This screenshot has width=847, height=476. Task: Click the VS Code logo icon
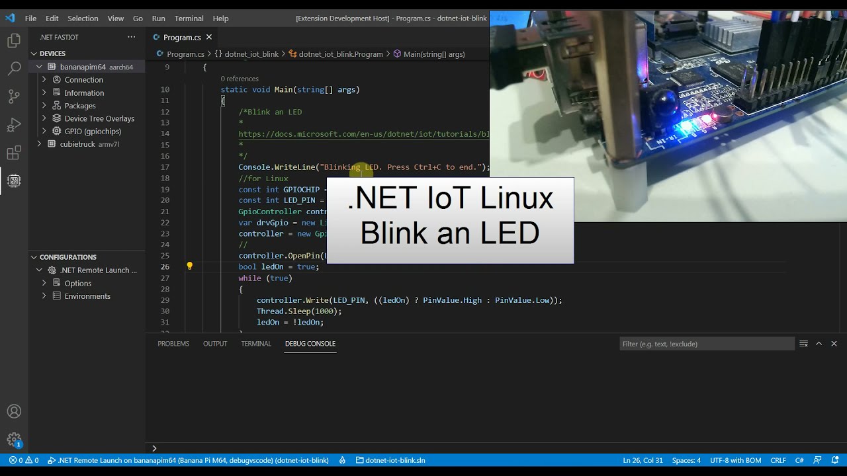pos(10,19)
